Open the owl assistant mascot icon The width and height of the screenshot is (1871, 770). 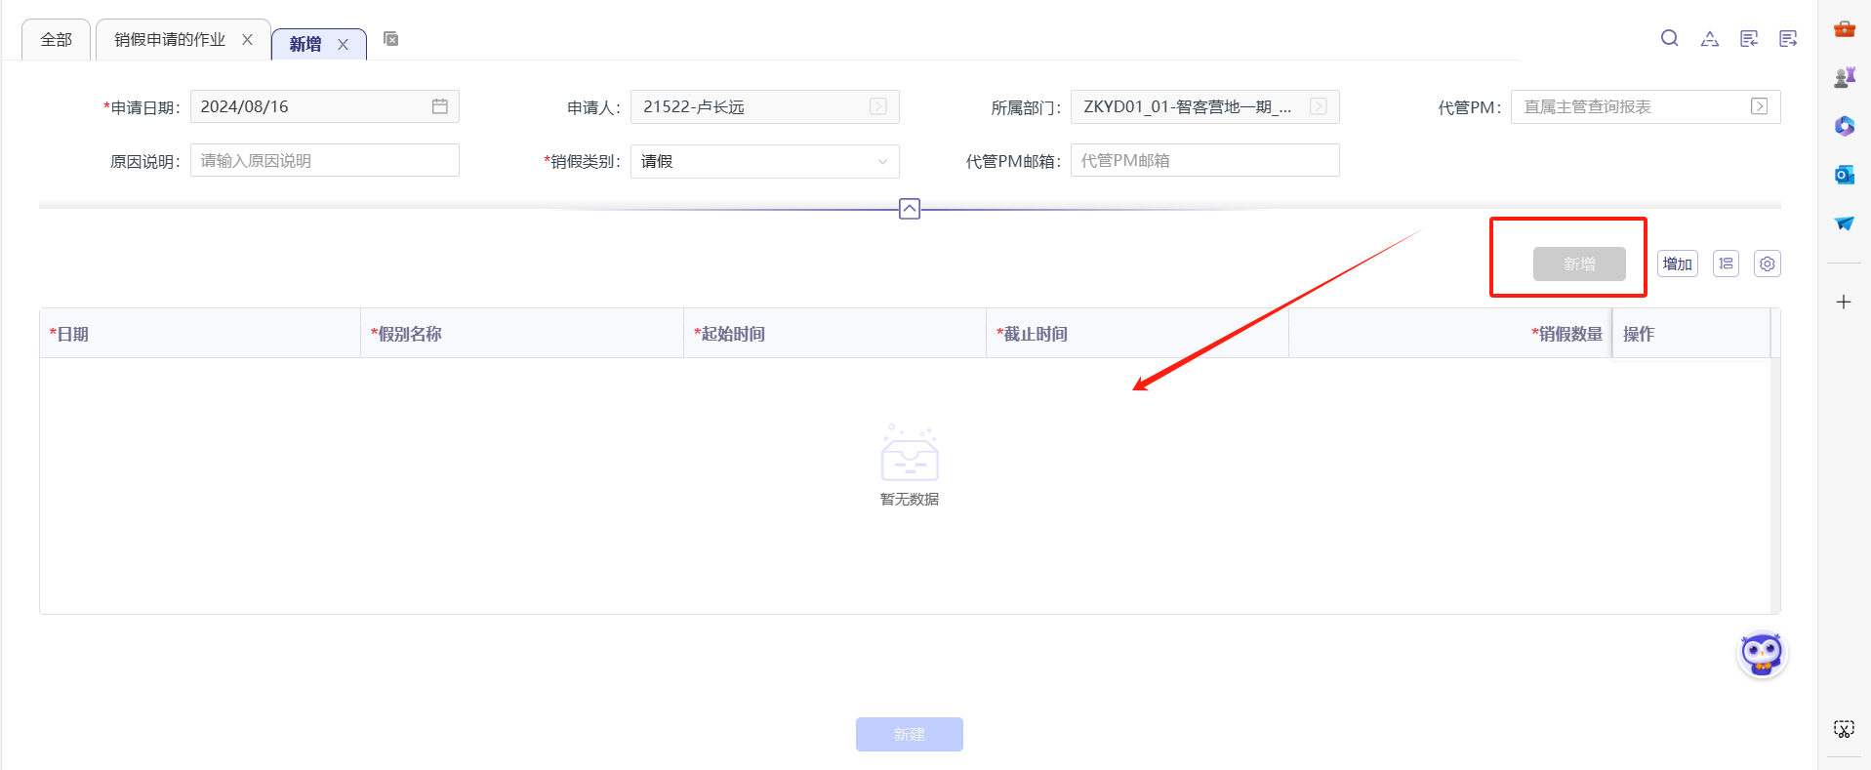pyautogui.click(x=1762, y=654)
